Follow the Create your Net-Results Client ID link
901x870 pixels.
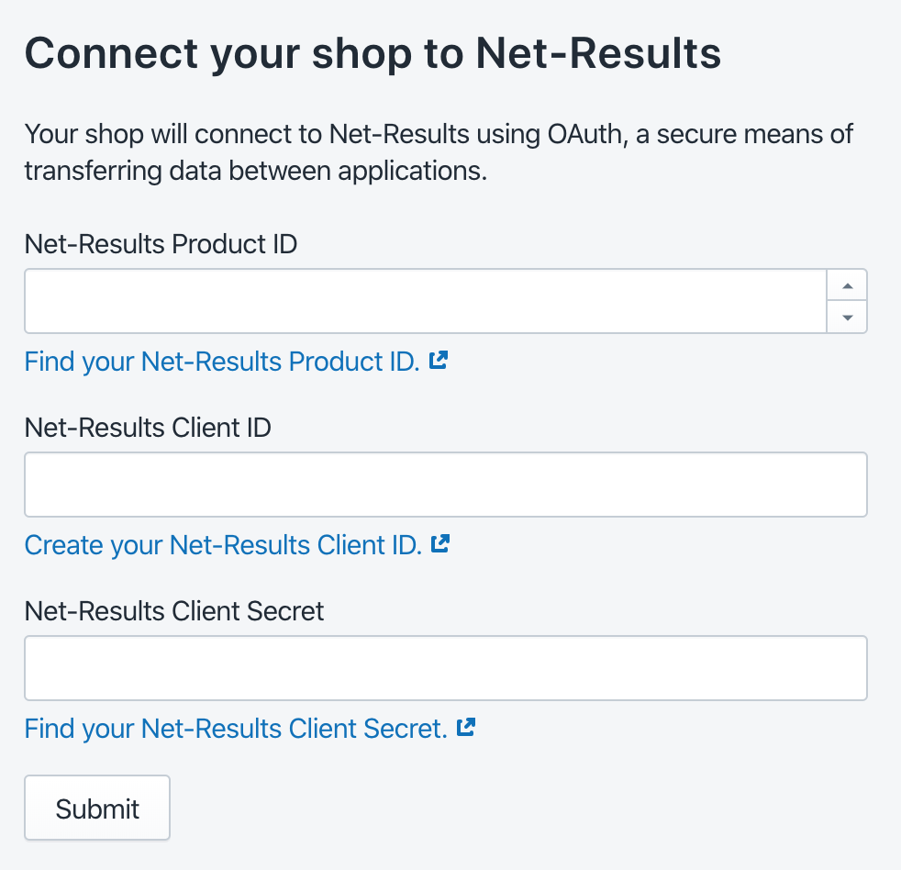[x=223, y=545]
